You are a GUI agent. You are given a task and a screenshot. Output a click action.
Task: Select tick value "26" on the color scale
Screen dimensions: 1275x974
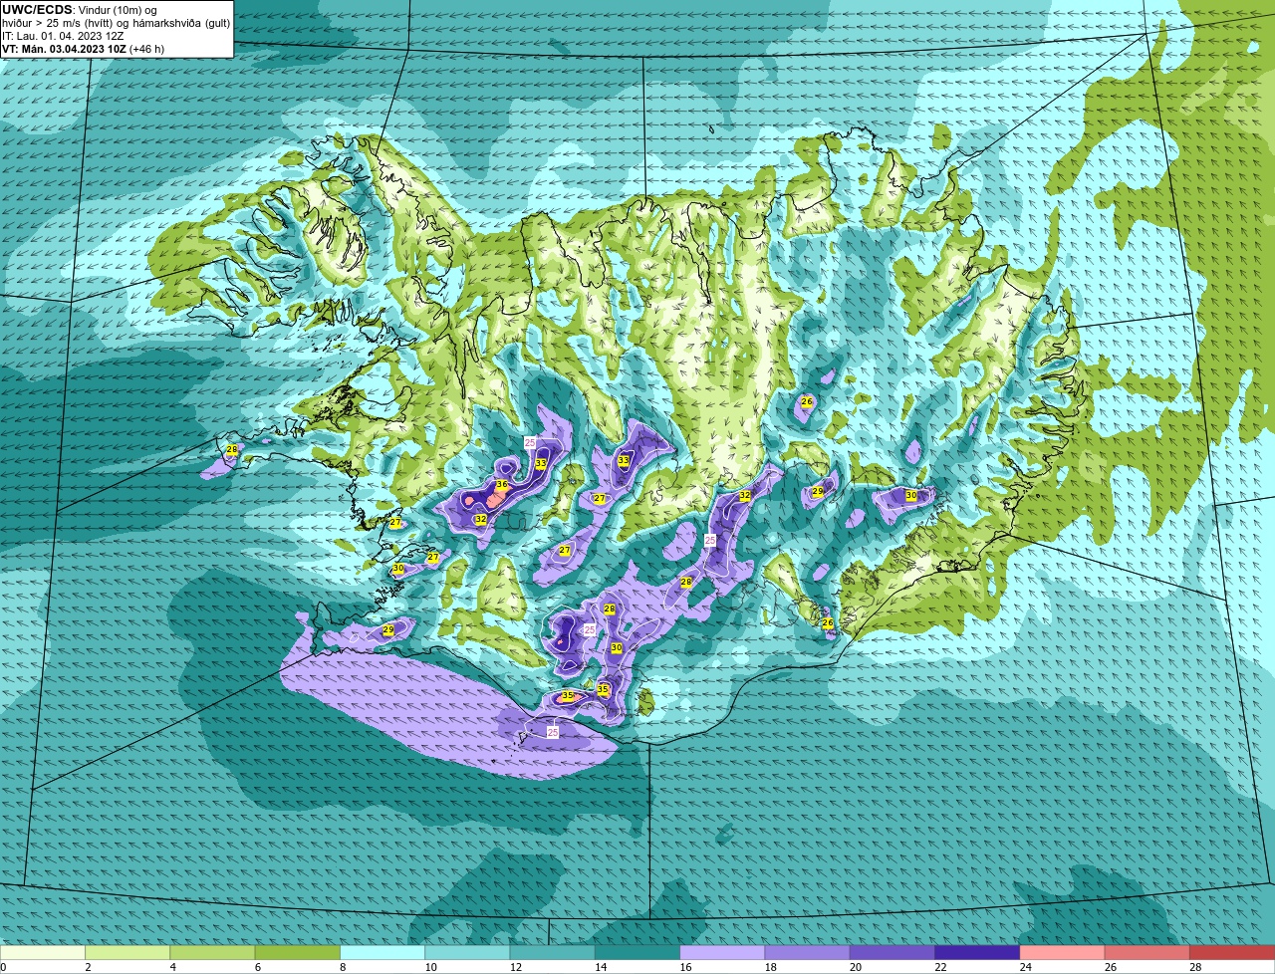[x=1109, y=967]
